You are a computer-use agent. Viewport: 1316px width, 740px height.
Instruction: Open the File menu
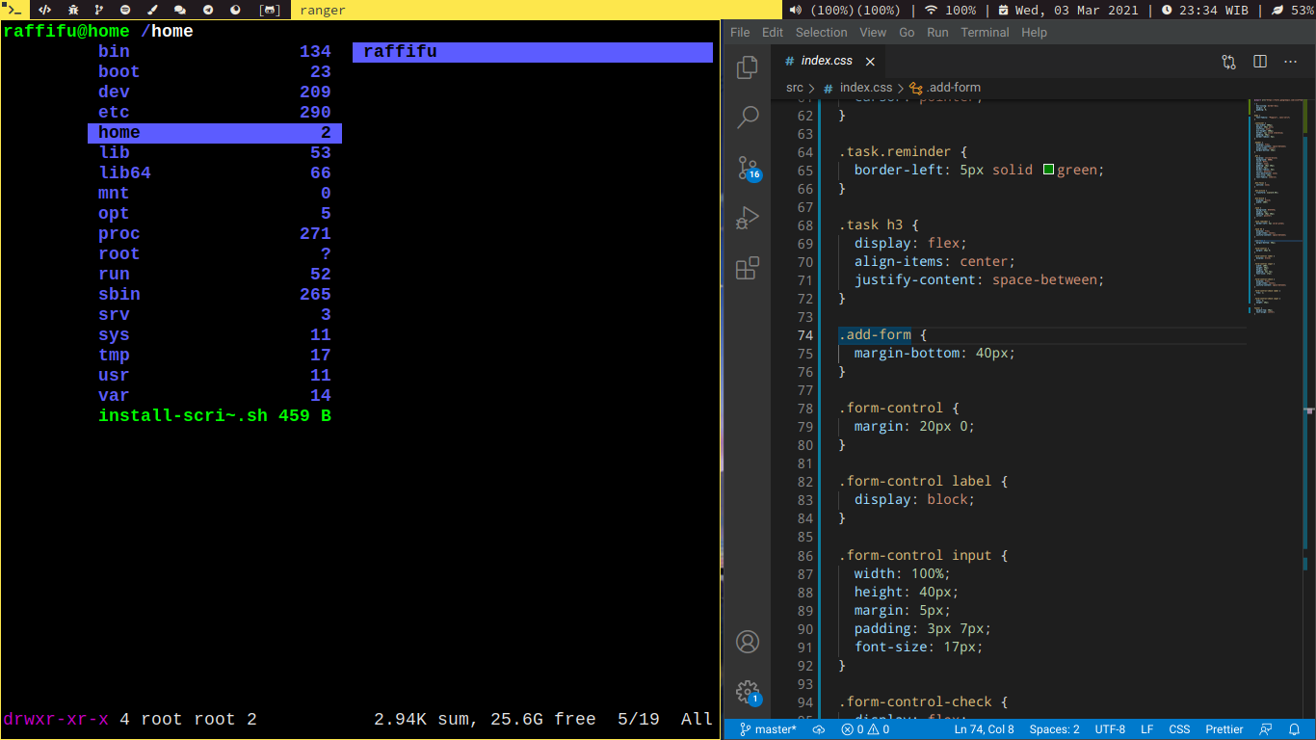click(x=740, y=32)
